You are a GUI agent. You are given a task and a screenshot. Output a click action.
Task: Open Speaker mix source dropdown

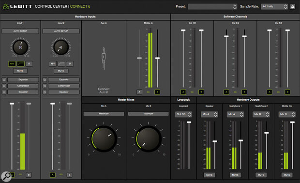[x=210, y=114]
